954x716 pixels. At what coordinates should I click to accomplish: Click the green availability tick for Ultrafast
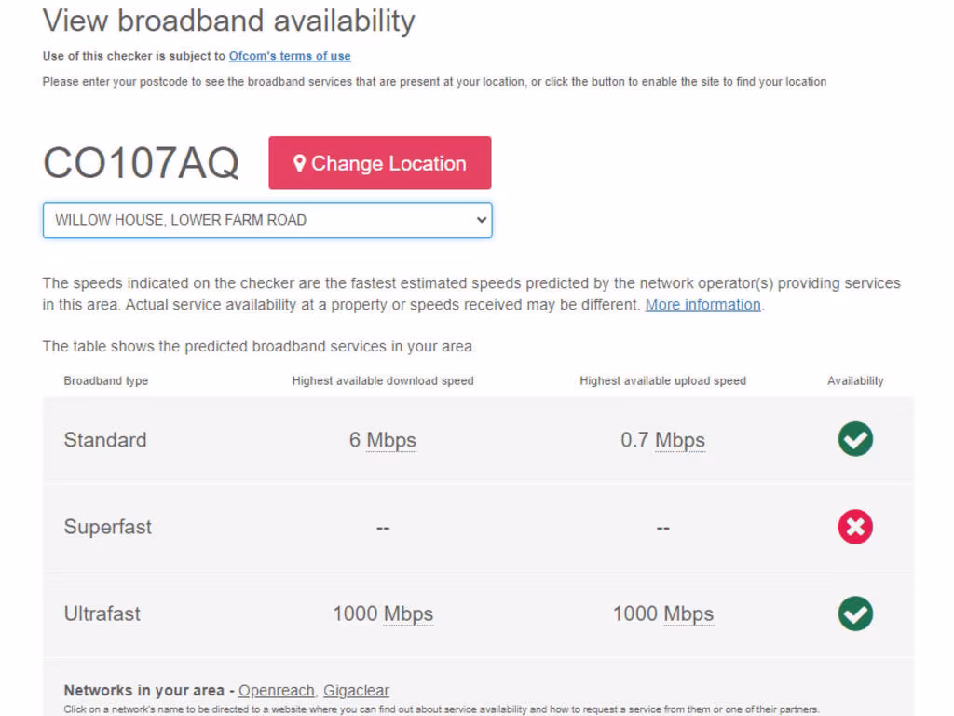coord(855,613)
